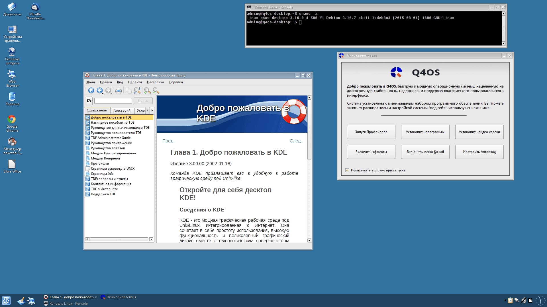Click the LibreOffice quickstarter tray icon
Screen dimensions: 547x307
pyautogui.click(x=530, y=300)
